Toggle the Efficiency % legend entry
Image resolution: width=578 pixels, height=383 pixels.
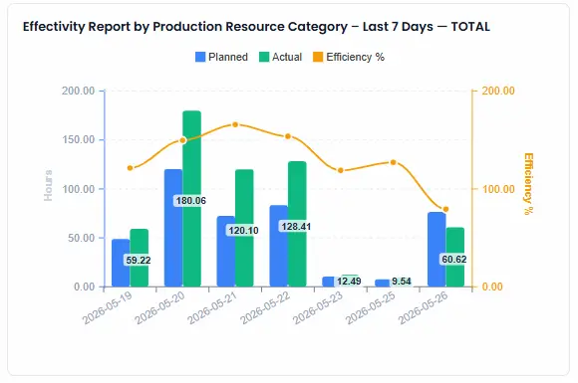349,57
